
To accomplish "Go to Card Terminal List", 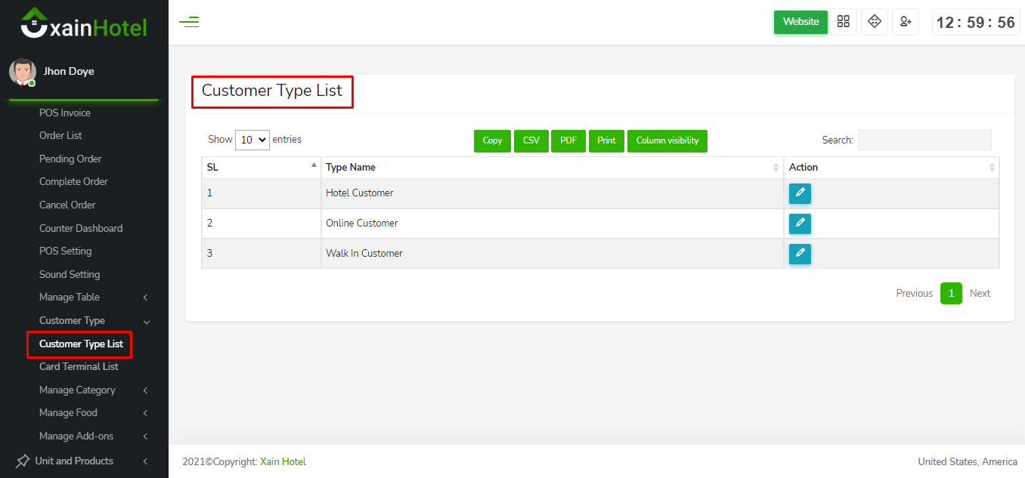I will pyautogui.click(x=79, y=367).
